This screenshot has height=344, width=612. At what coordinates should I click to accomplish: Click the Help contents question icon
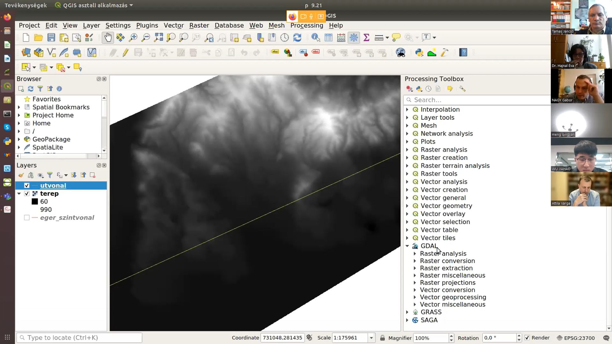point(463,53)
